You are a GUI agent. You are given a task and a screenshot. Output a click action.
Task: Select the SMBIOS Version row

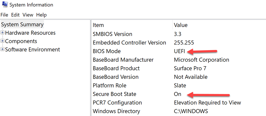tap(112, 34)
